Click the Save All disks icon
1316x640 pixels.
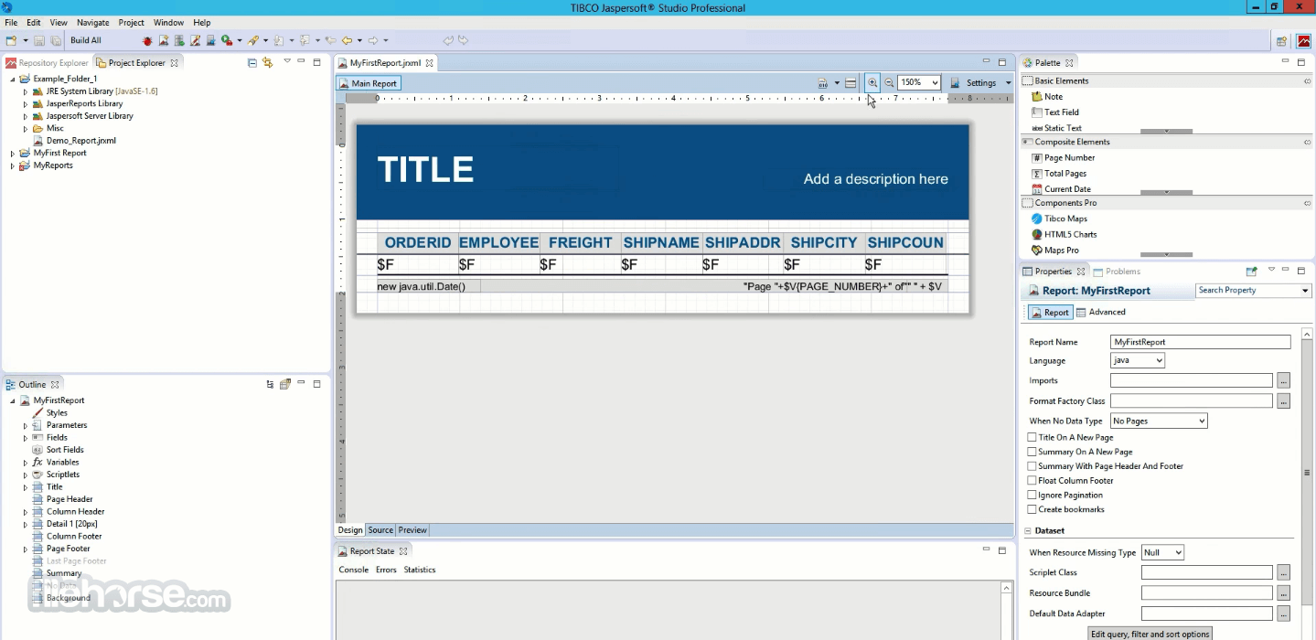pos(55,40)
